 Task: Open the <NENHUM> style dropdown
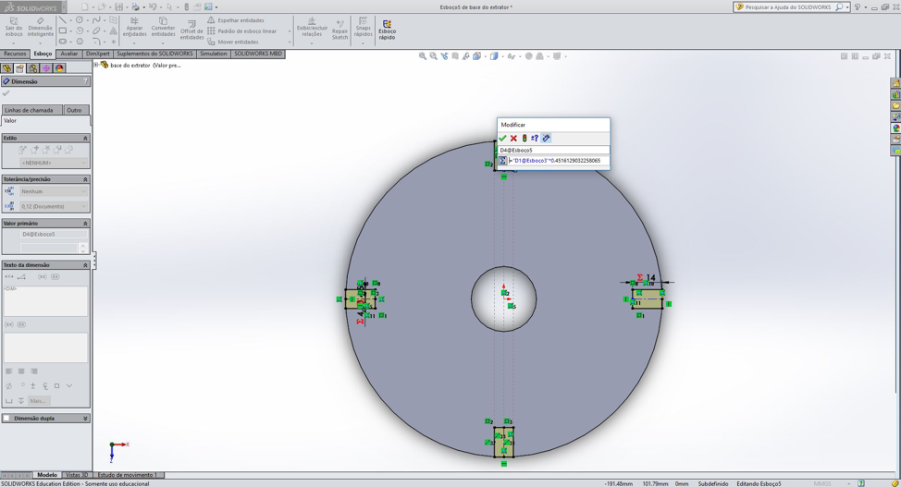coord(54,163)
